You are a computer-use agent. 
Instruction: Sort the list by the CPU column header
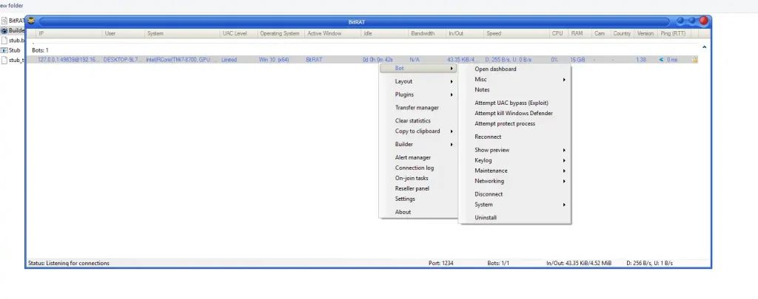[556, 33]
